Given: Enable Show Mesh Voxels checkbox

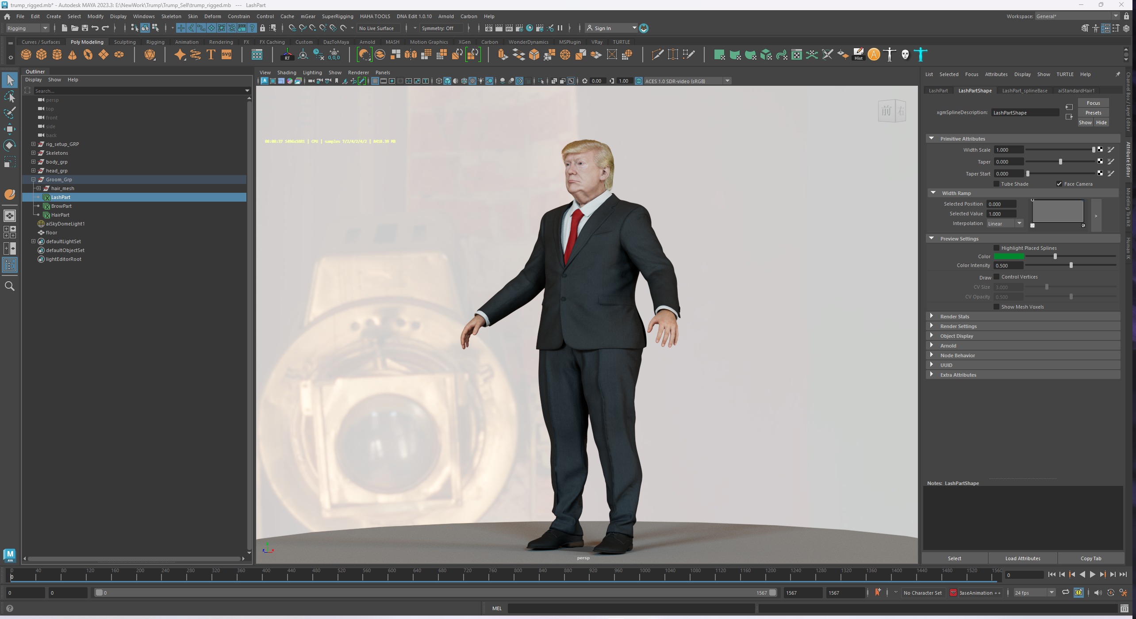Looking at the screenshot, I should coord(996,307).
